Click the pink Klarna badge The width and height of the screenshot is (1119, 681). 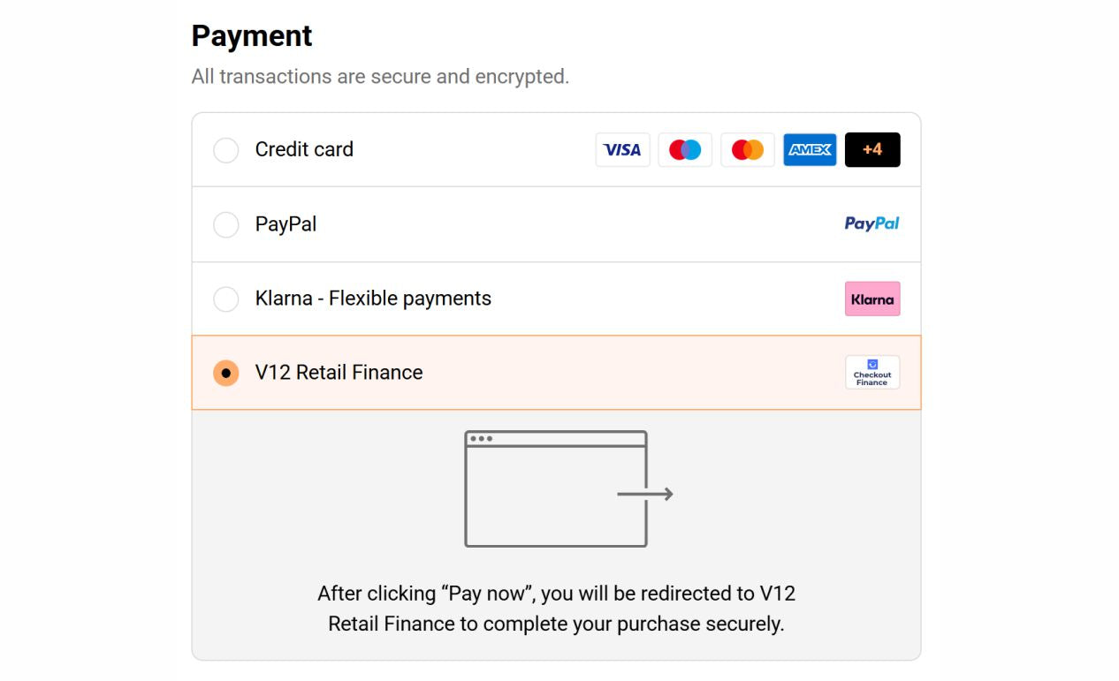point(872,299)
